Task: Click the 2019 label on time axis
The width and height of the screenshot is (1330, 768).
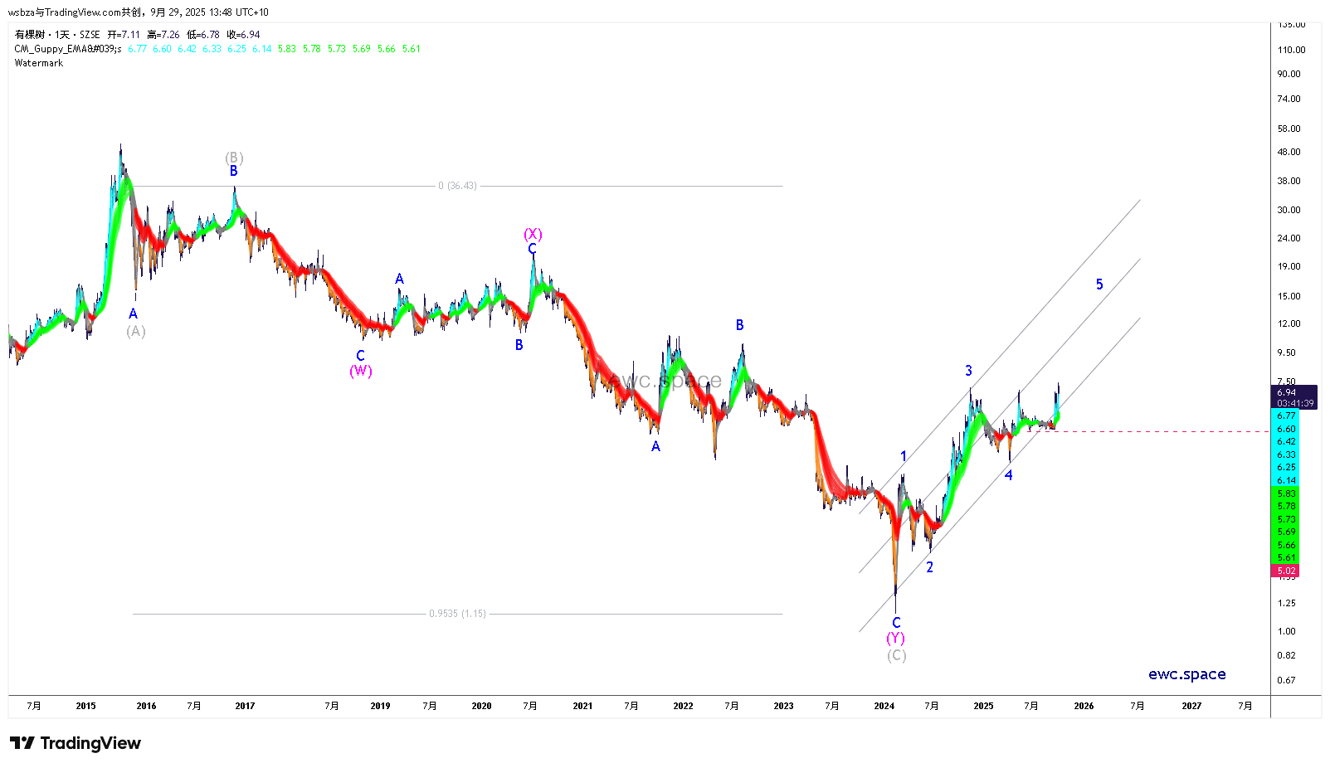Action: [x=380, y=706]
